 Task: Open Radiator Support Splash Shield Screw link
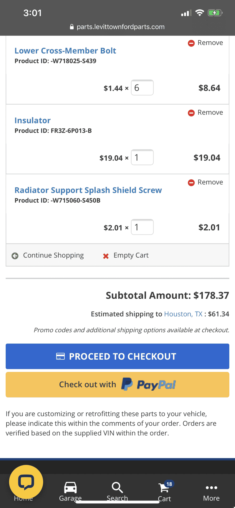click(88, 190)
